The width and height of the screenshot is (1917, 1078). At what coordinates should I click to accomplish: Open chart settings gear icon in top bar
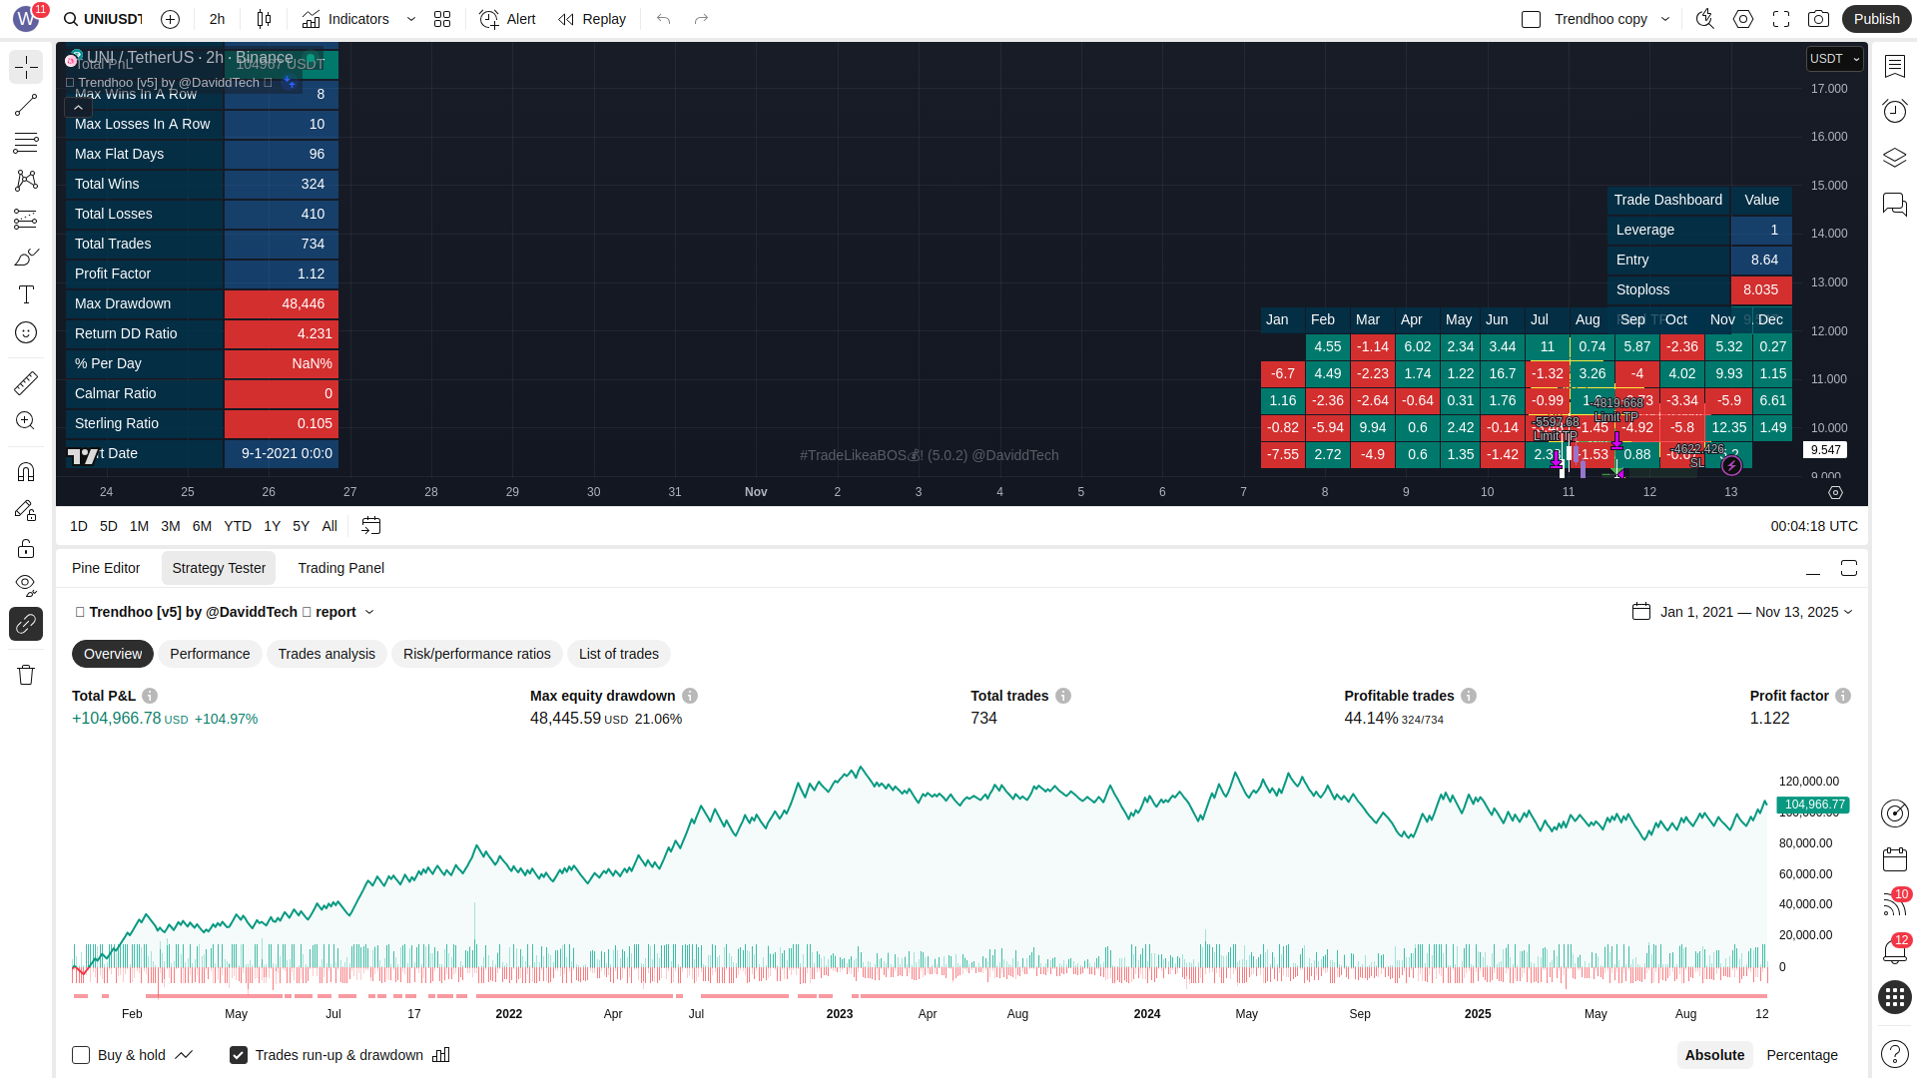(1743, 19)
